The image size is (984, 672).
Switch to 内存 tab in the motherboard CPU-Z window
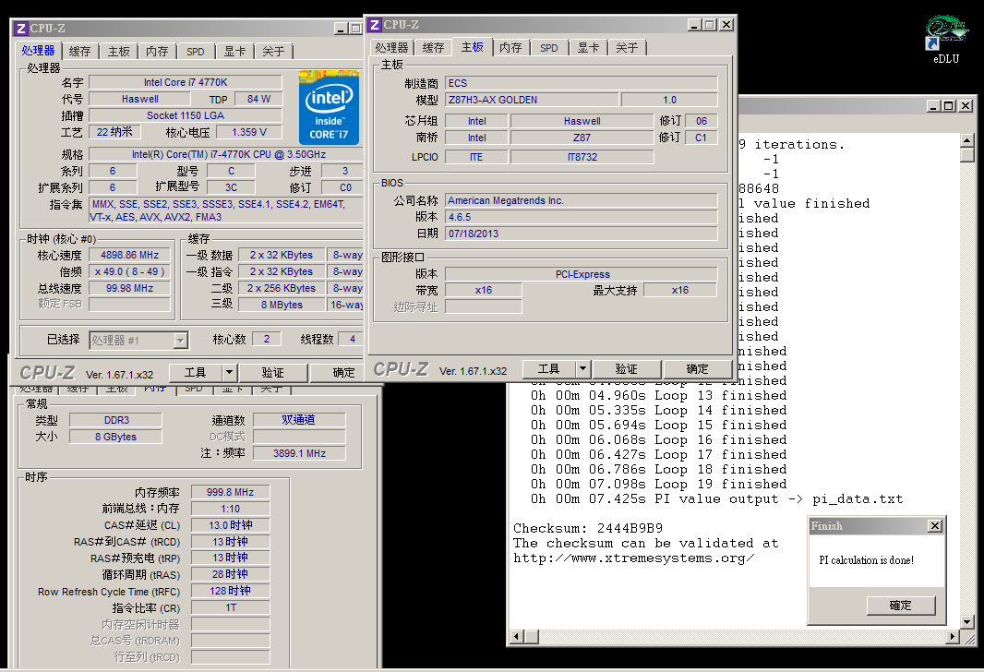coord(510,48)
